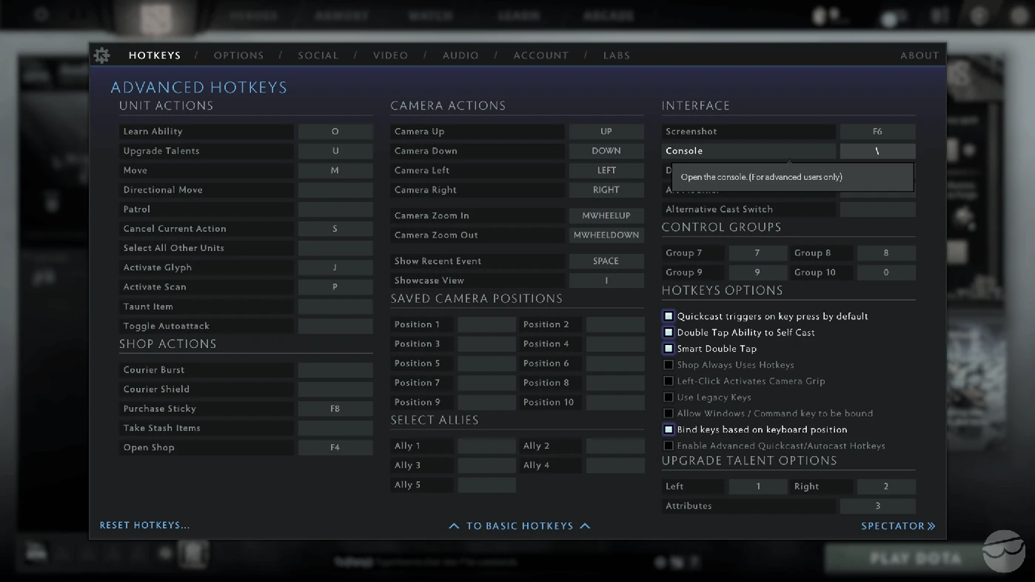Uncheck Bind keys based on keyboard position
The width and height of the screenshot is (1035, 582).
(669, 429)
